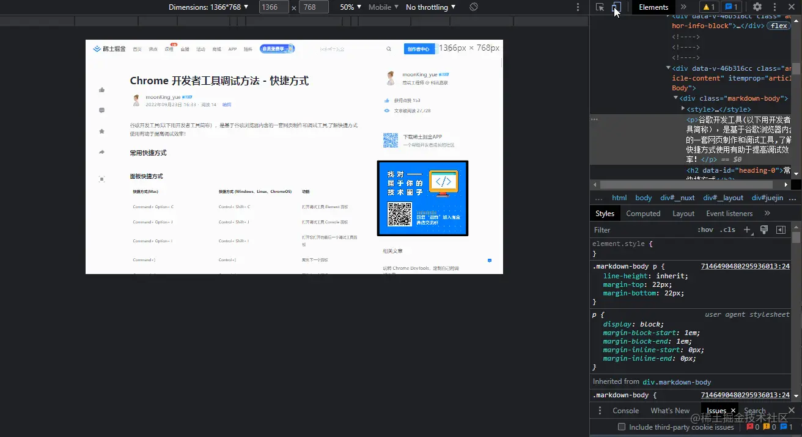Enable Include third-party cookie issues checkbox
The image size is (802, 437).
[x=622, y=427]
